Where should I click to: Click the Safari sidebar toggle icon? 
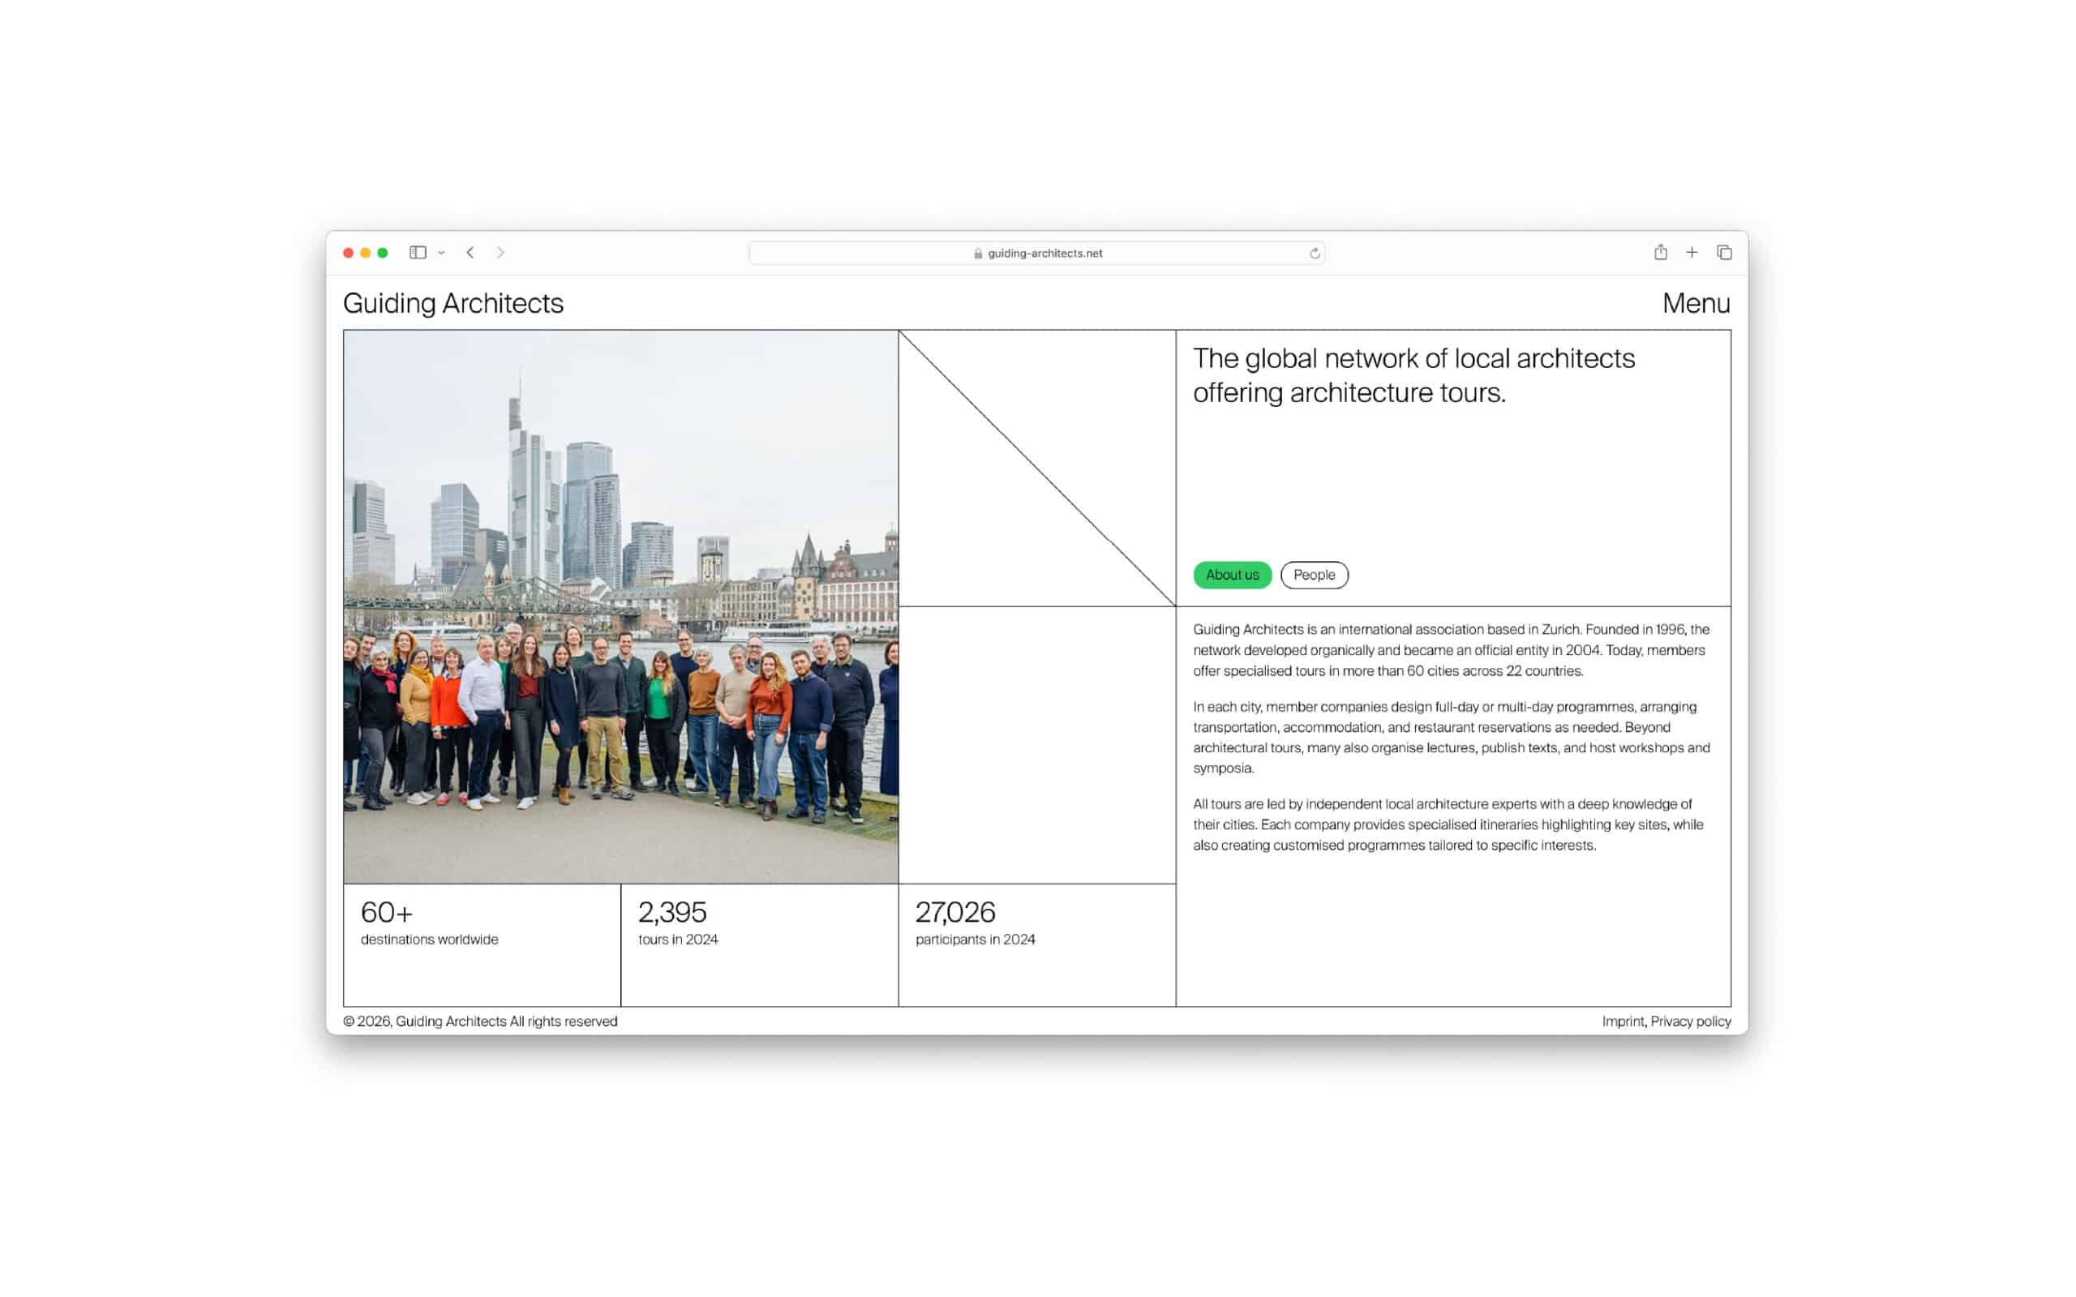[418, 252]
